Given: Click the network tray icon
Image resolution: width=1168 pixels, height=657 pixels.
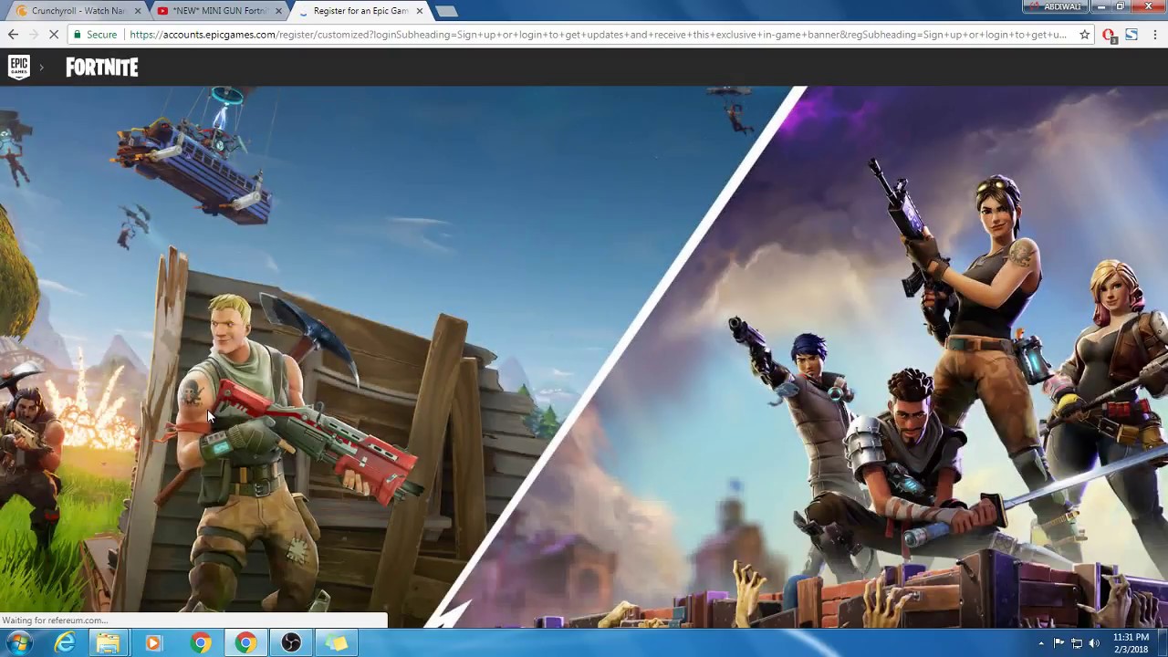Looking at the screenshot, I should tap(1077, 643).
